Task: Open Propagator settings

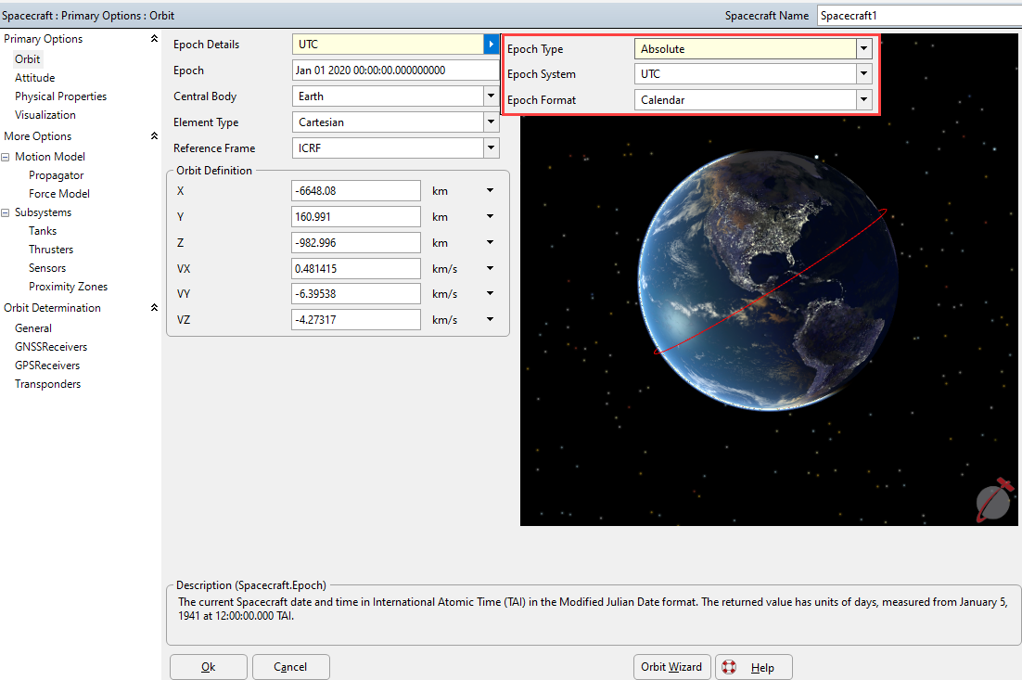Action: point(56,175)
